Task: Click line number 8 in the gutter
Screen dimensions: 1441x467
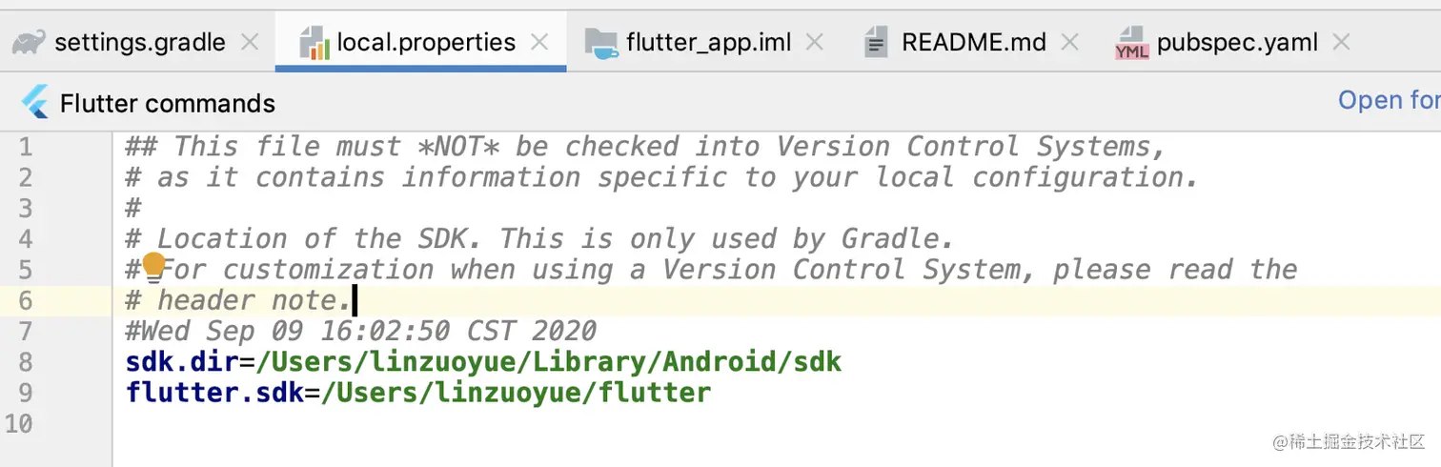Action: pyautogui.click(x=26, y=362)
